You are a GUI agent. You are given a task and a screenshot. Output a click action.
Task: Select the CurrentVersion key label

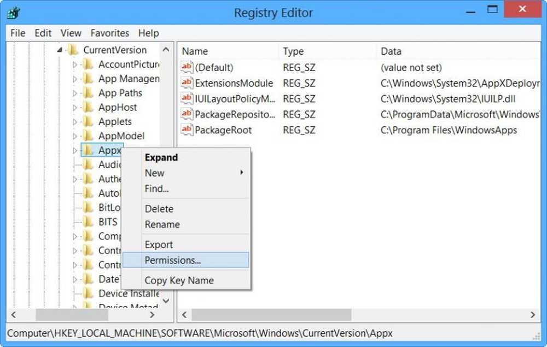tap(115, 50)
